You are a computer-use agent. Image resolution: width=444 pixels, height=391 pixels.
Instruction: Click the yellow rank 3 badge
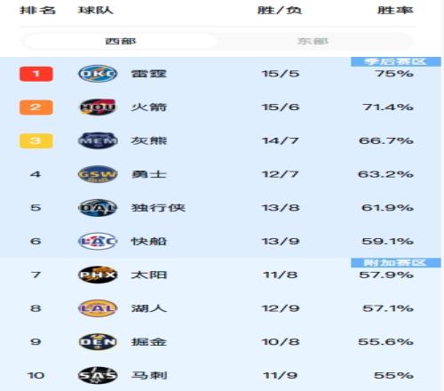click(36, 140)
